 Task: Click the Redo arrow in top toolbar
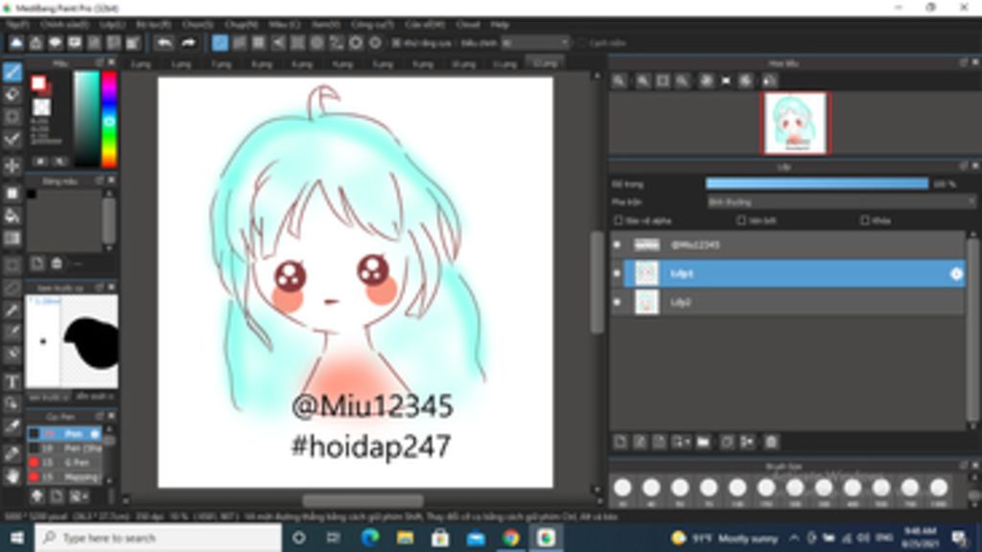pos(189,43)
